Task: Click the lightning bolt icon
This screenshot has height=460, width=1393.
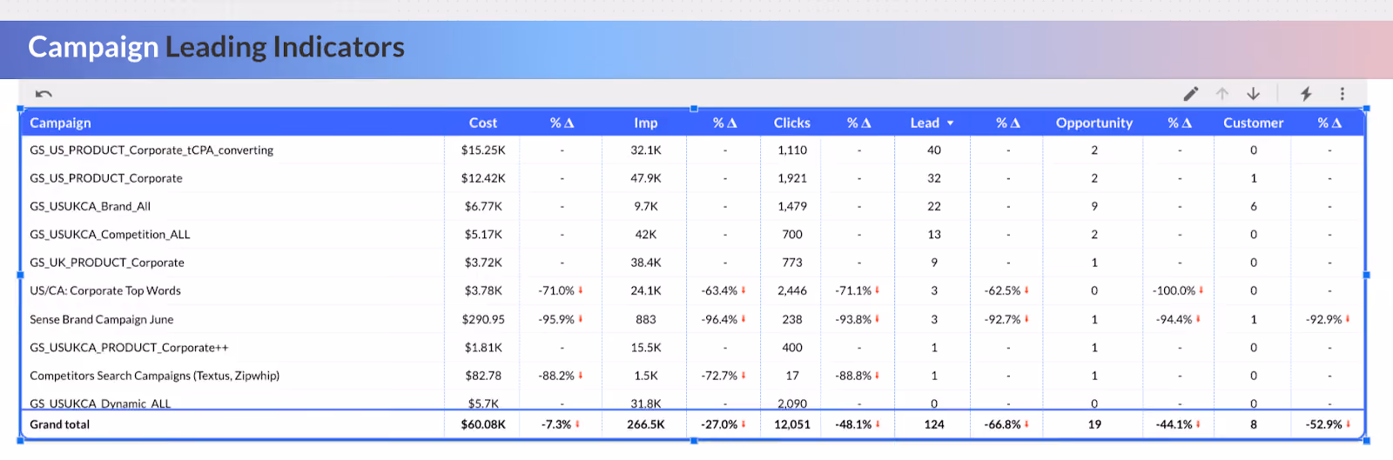Action: pos(1306,94)
